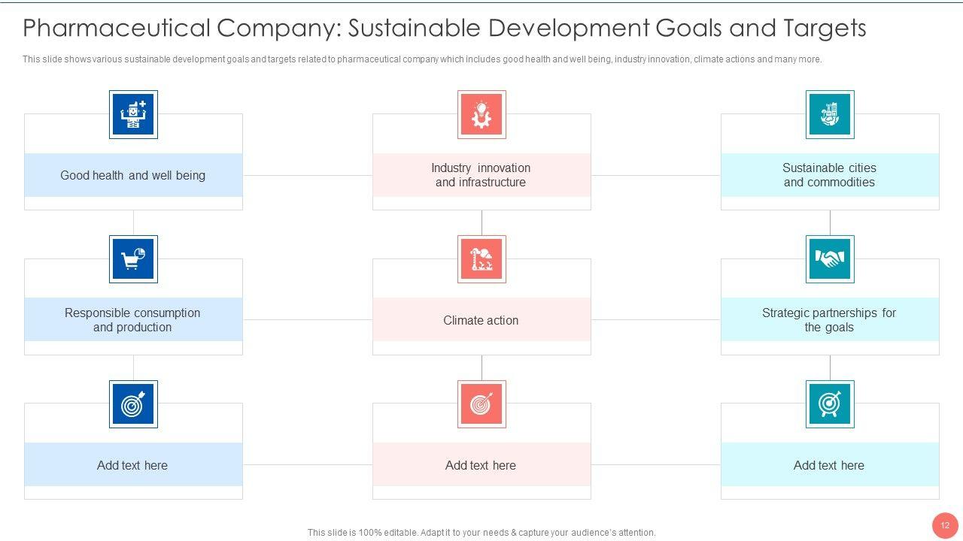Click 'Industry innovation and infrastructure' label
This screenshot has width=963, height=541.
click(481, 175)
